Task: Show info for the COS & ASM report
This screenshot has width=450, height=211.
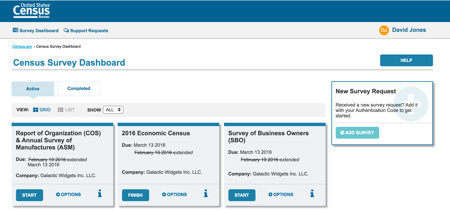Action: [100, 193]
